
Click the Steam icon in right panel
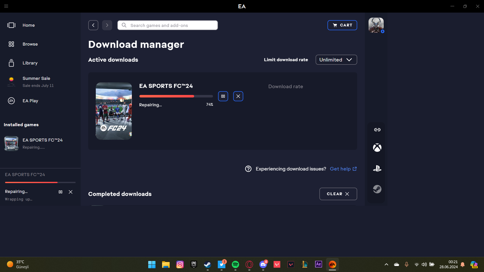(x=377, y=189)
